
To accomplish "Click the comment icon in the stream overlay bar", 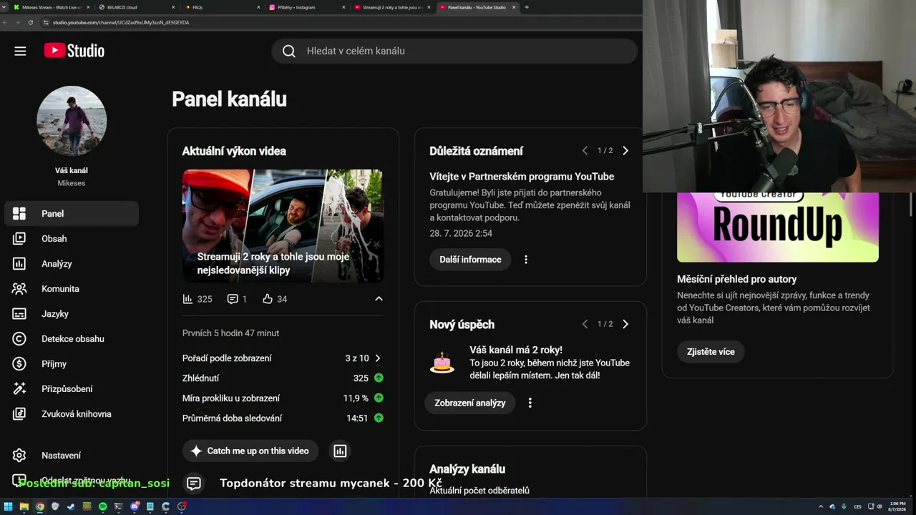I will coord(194,484).
